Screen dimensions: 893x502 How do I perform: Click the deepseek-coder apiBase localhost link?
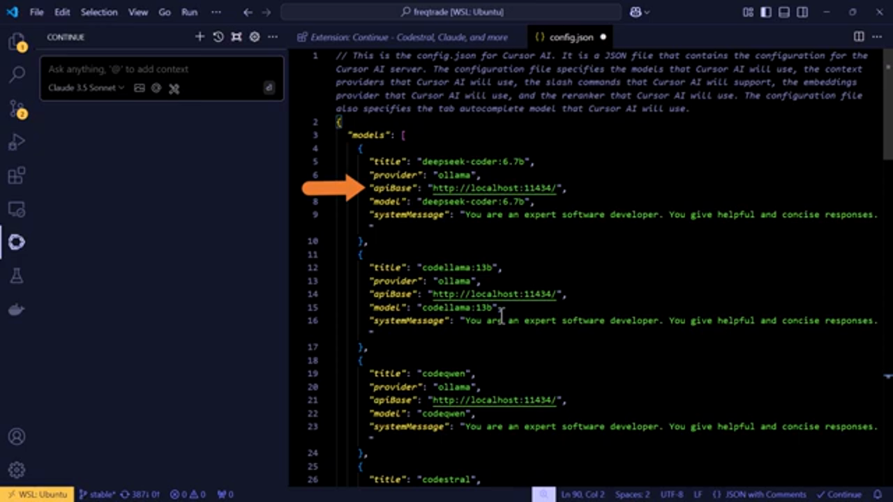(495, 188)
